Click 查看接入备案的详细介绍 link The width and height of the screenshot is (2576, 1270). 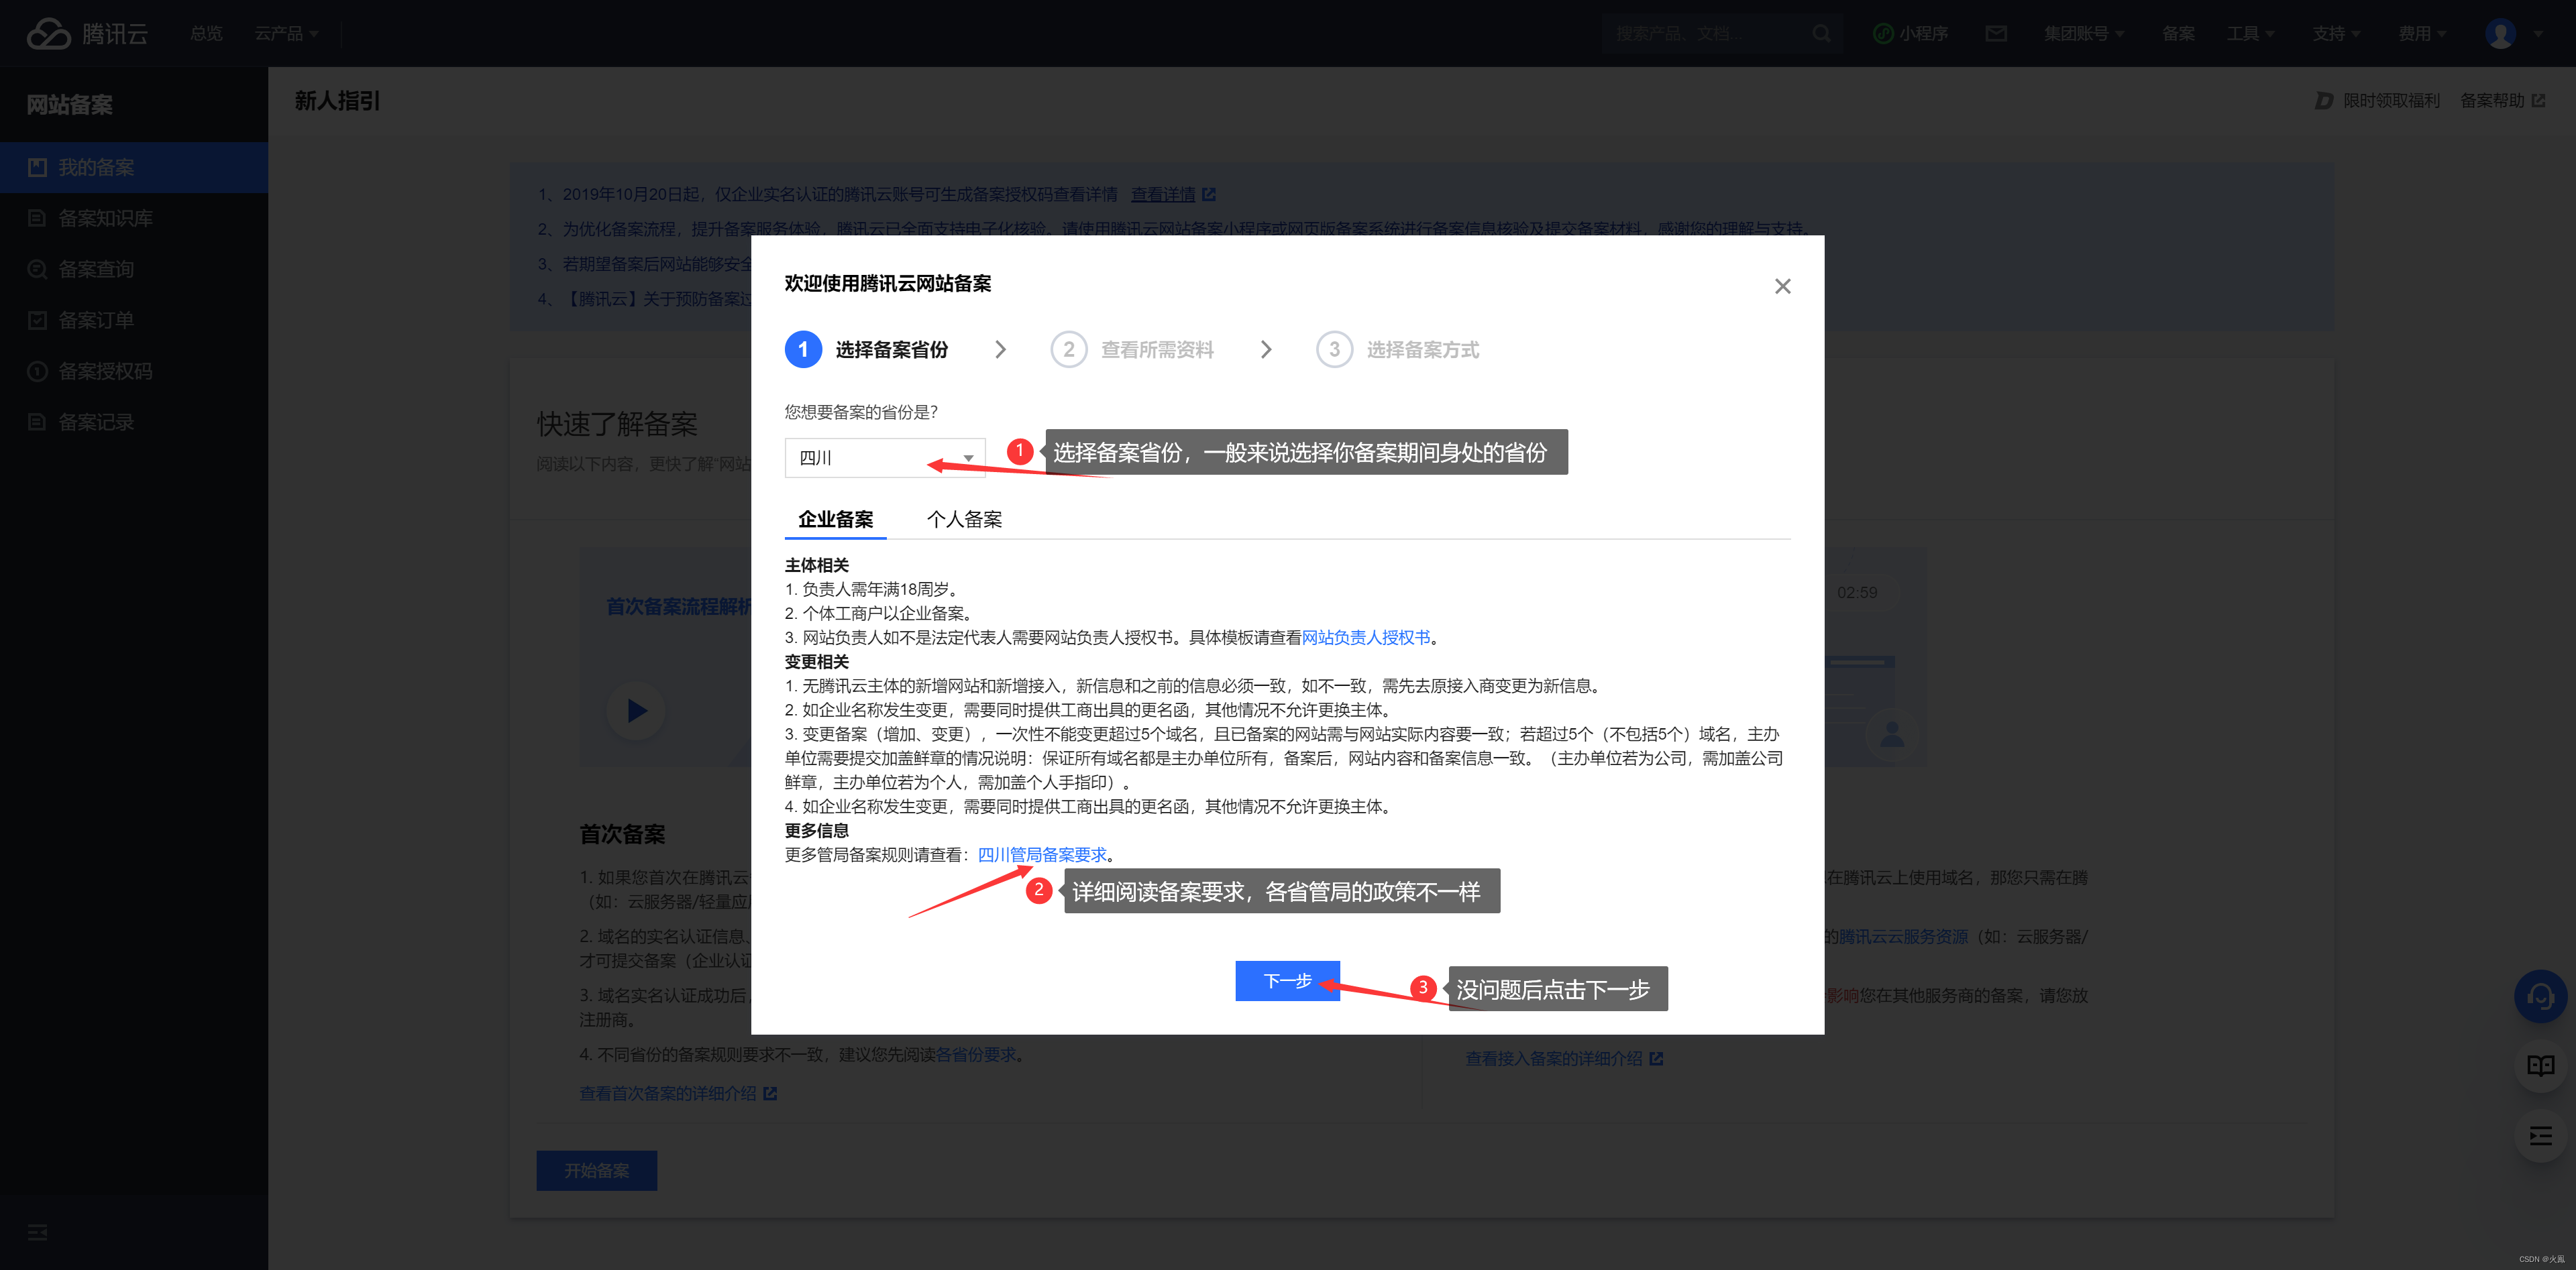coord(1564,1058)
